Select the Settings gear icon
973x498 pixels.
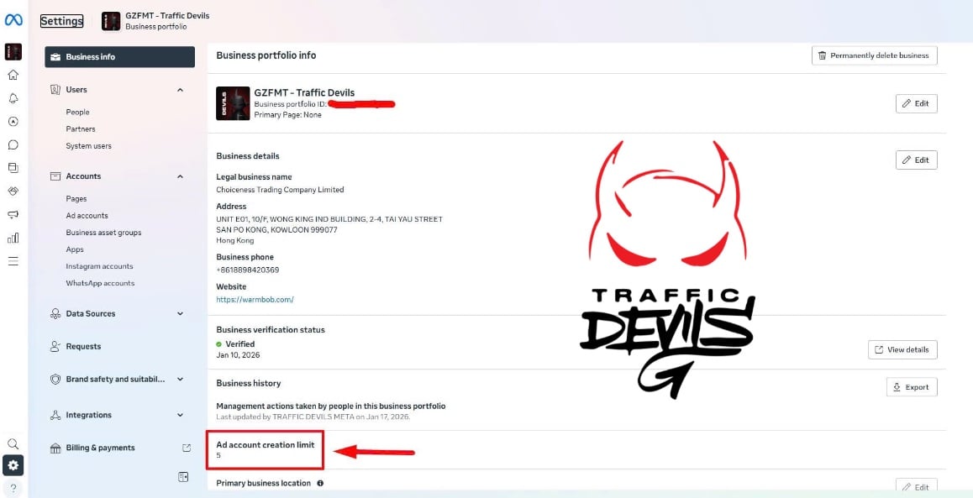tap(13, 465)
